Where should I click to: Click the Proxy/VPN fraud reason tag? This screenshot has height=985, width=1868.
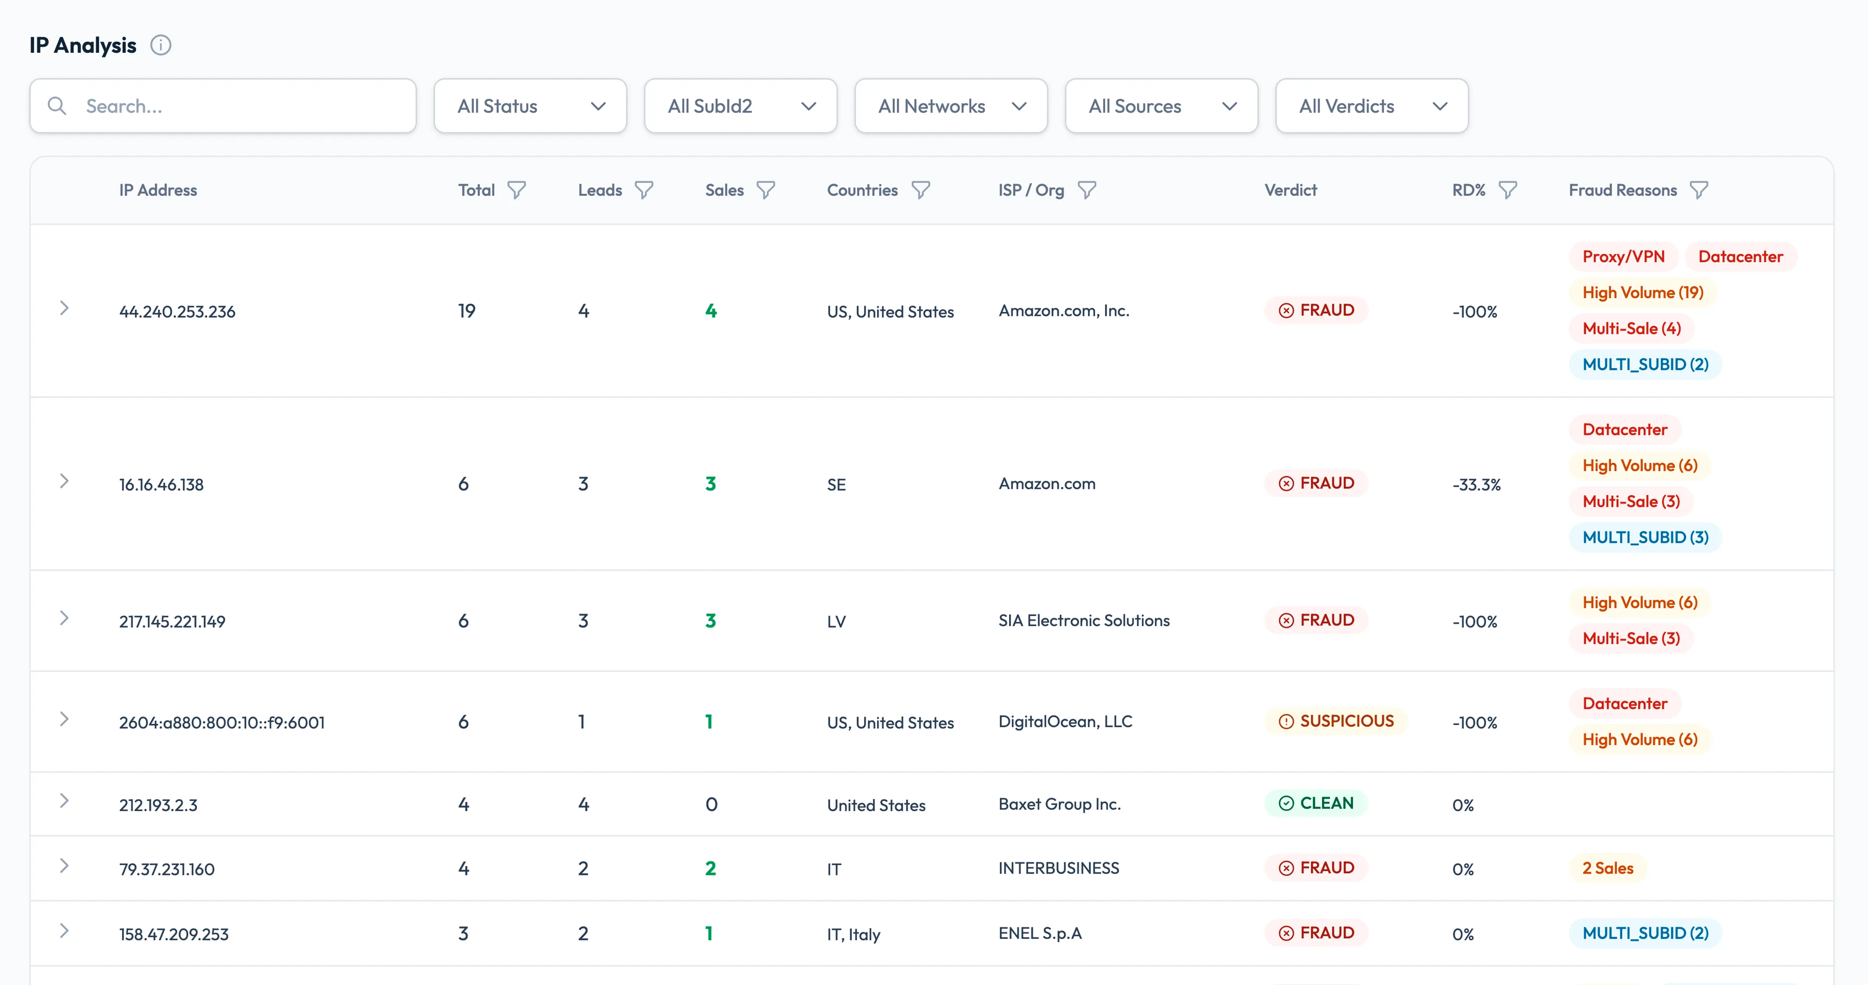(x=1623, y=257)
